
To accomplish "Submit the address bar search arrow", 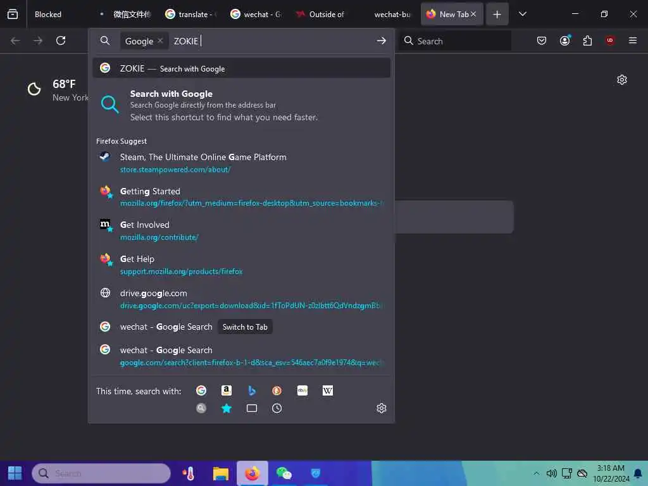I will [381, 40].
